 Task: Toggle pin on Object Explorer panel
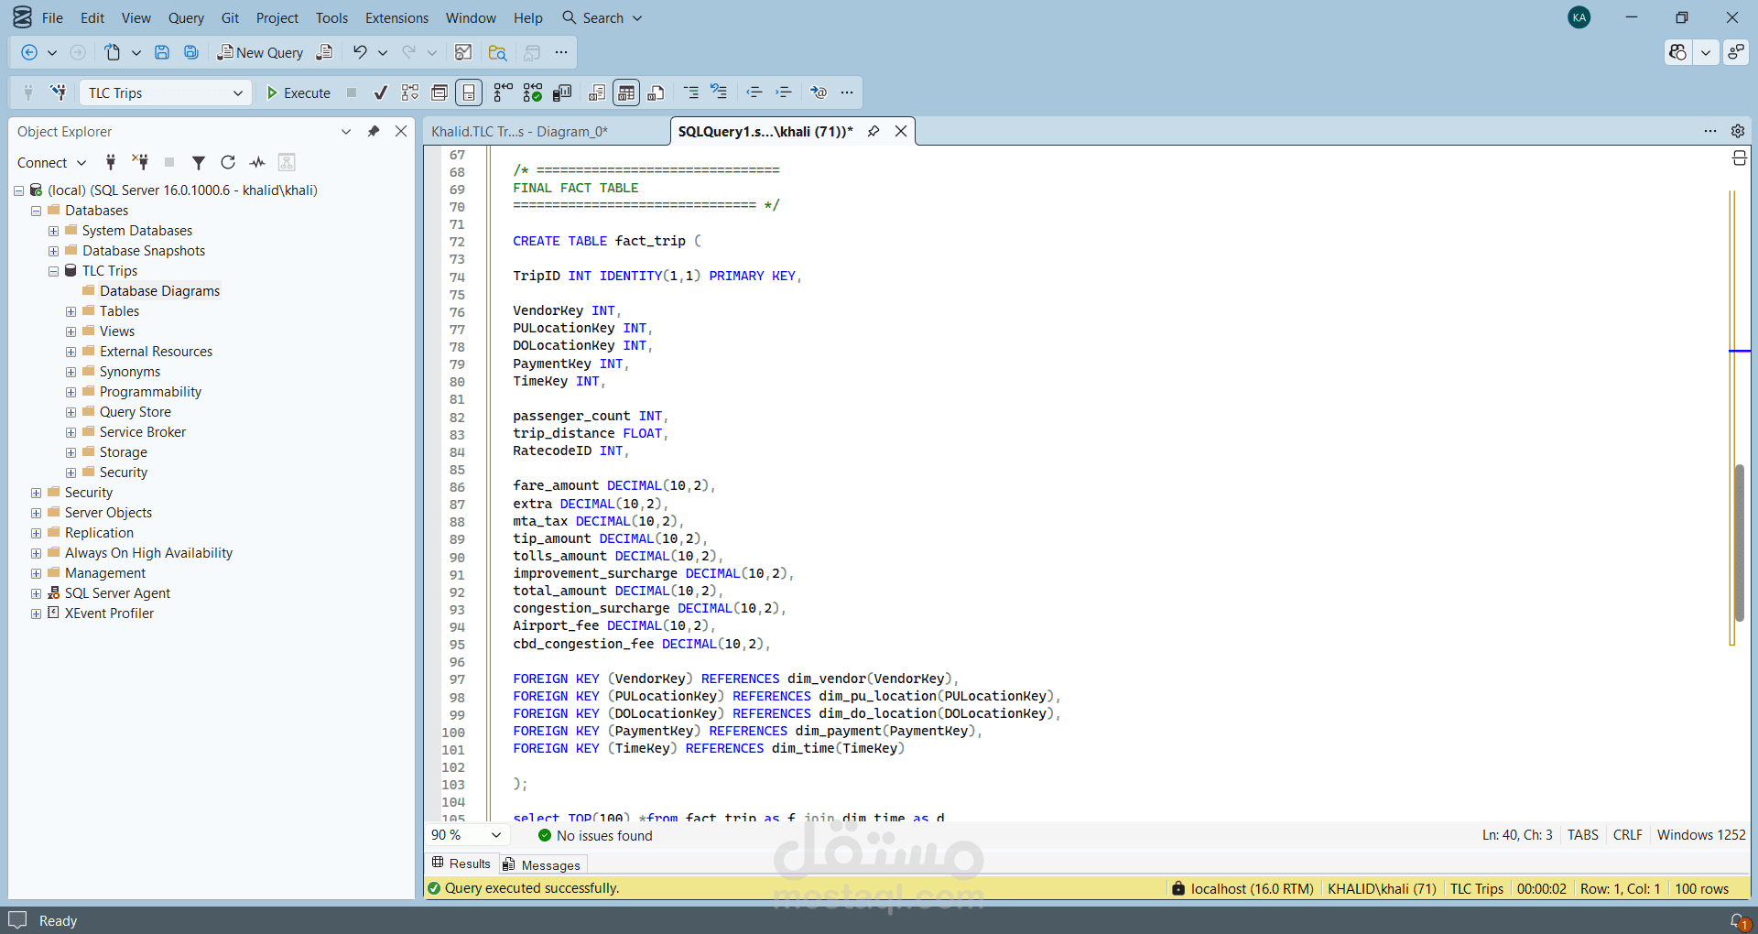pos(374,131)
